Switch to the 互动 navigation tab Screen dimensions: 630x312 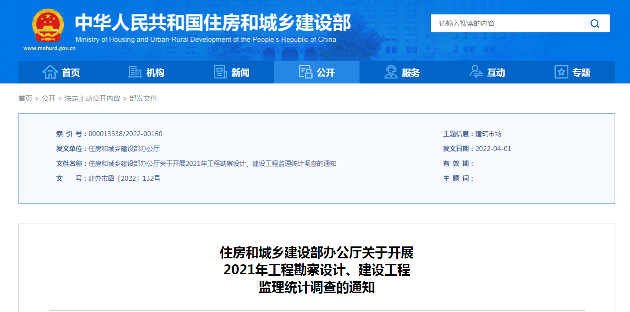[x=487, y=73]
